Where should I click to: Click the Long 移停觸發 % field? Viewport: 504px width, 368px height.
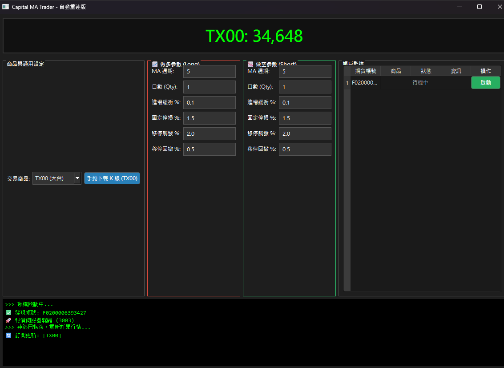(209, 134)
